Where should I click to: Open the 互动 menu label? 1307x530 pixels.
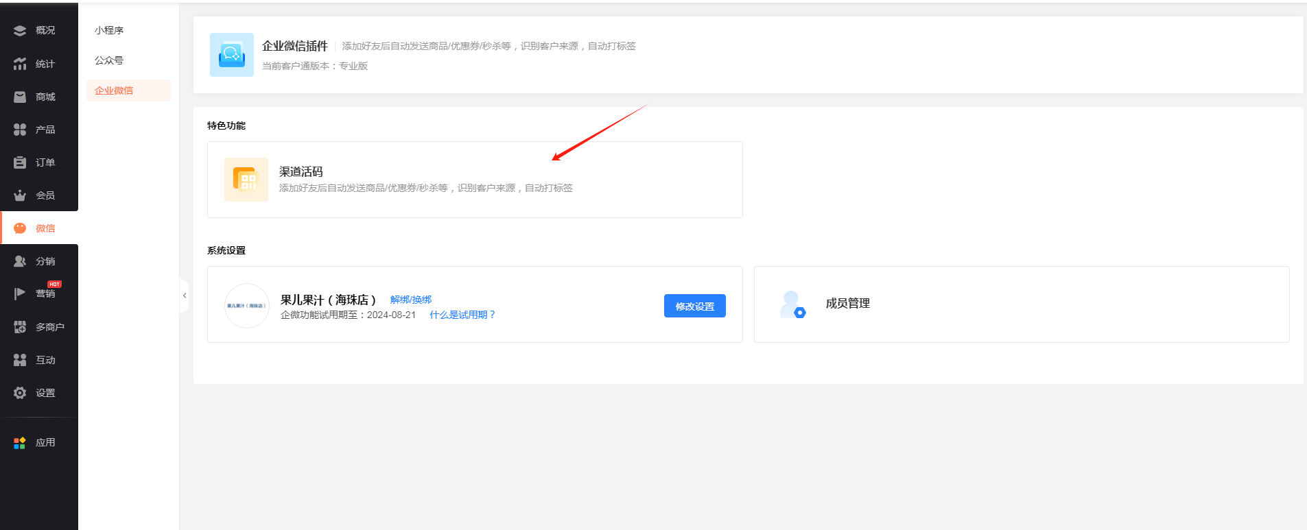click(45, 360)
